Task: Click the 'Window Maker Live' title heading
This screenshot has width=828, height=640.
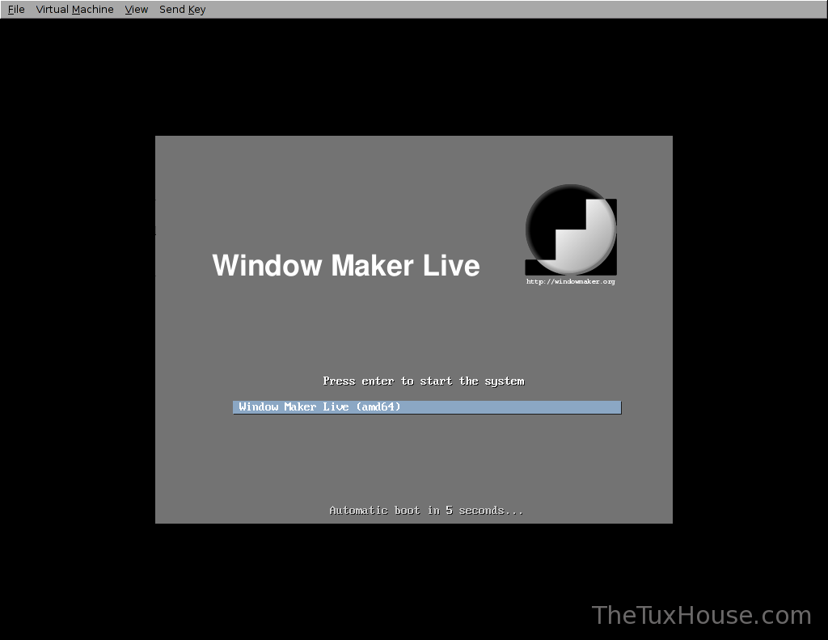Action: (346, 265)
